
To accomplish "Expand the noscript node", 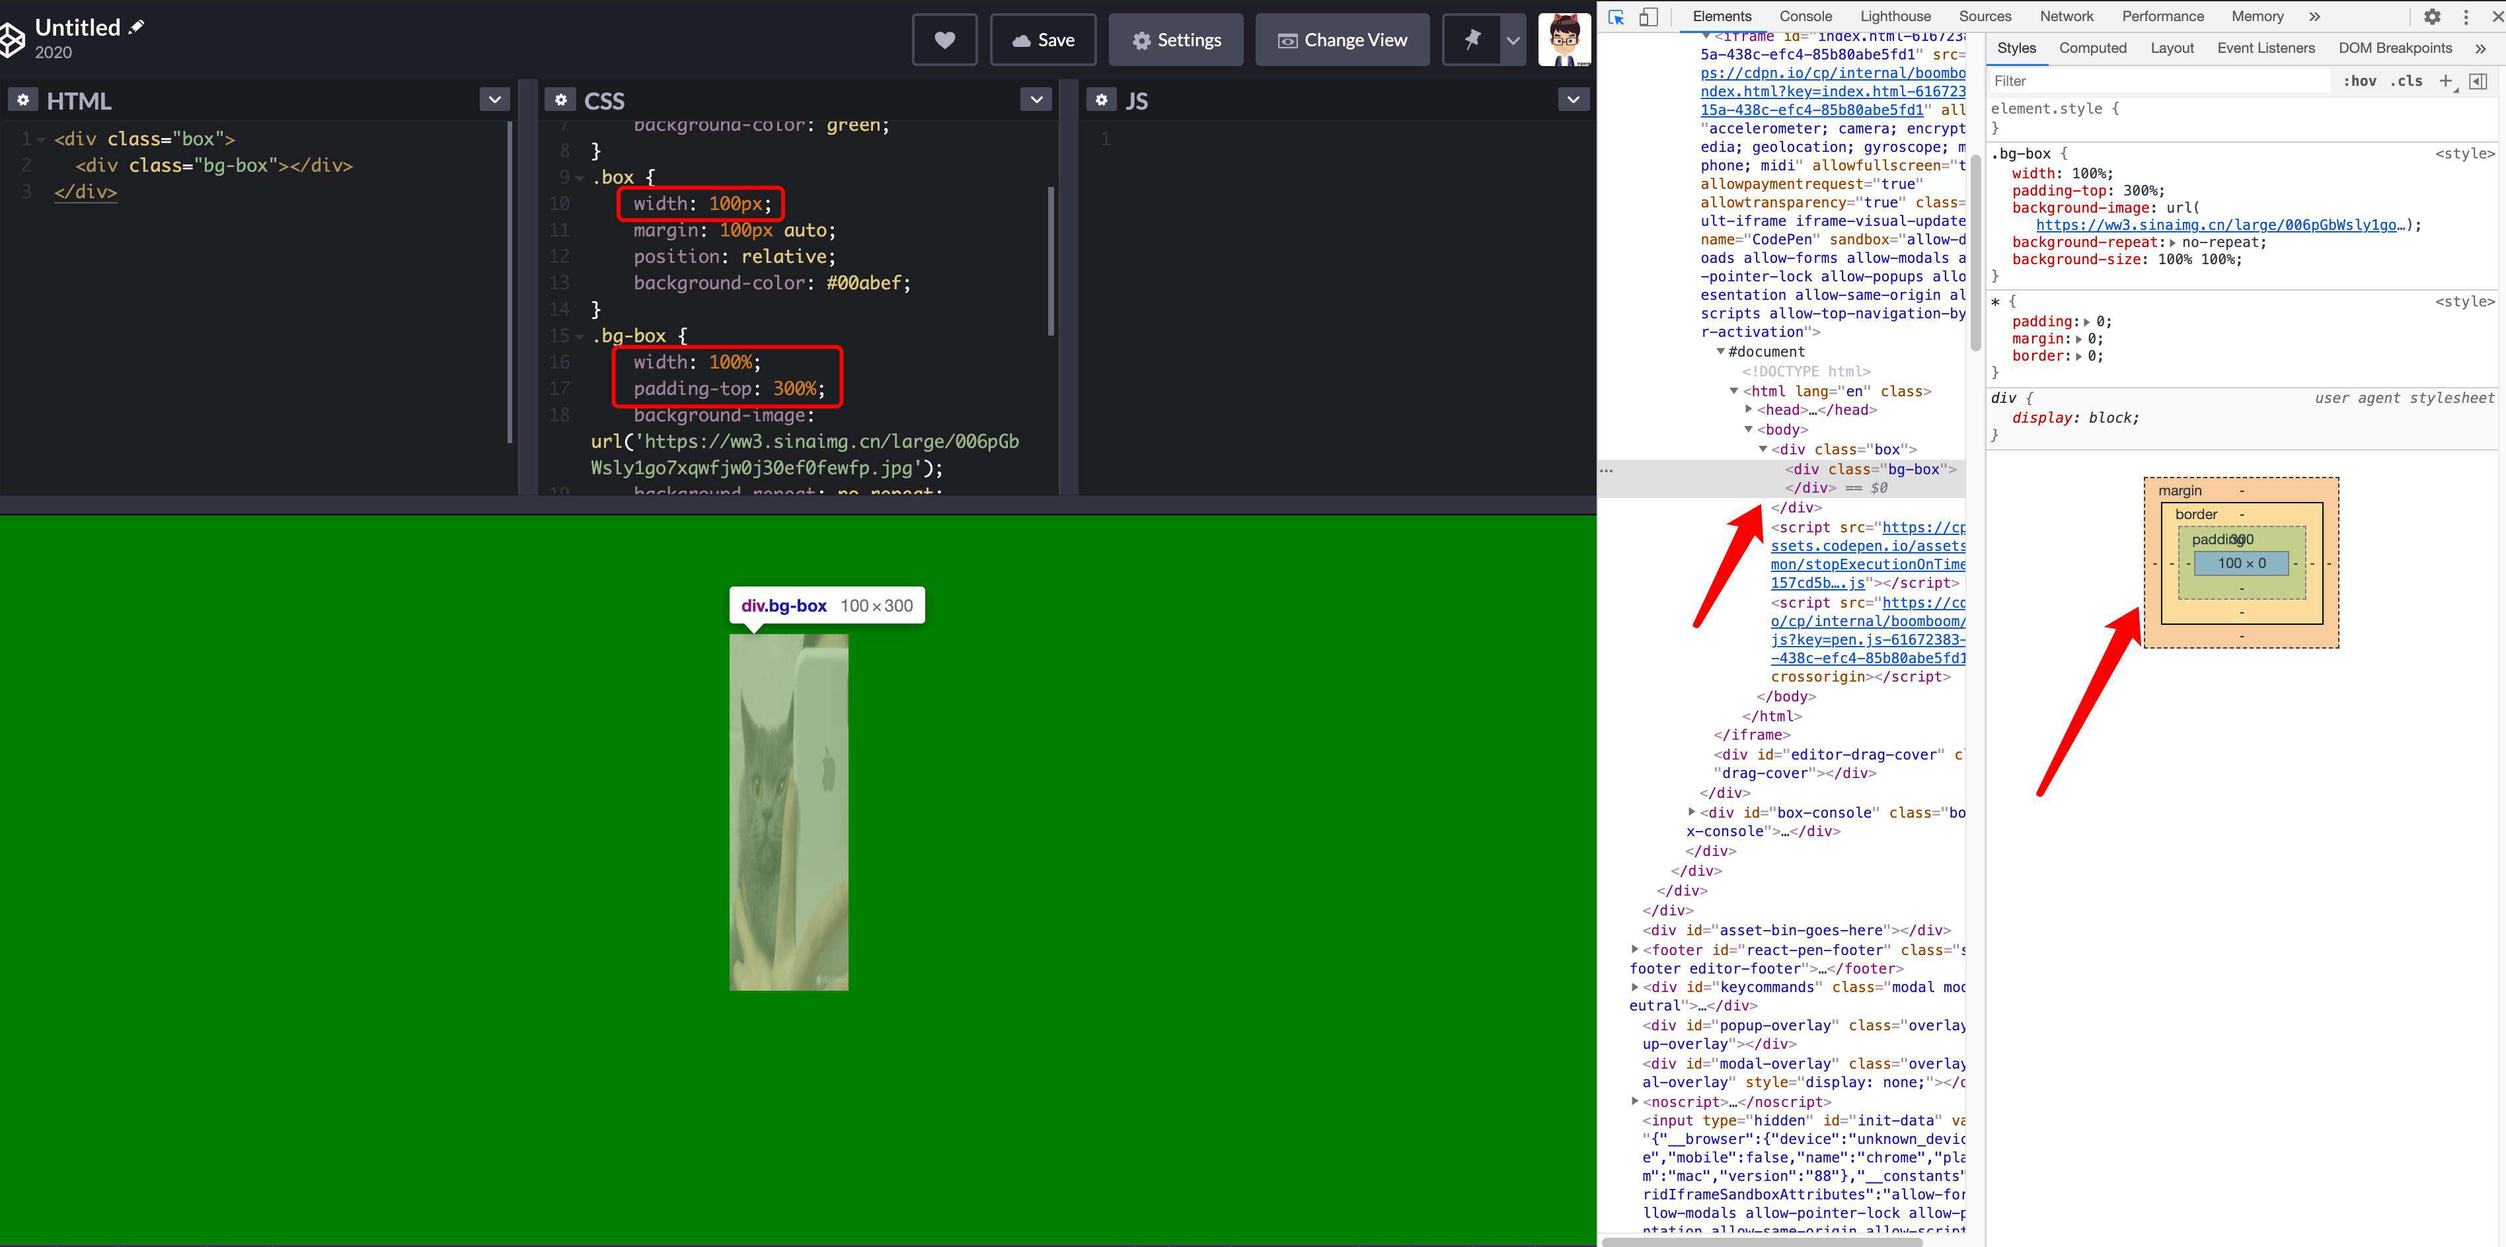I will click(1634, 1101).
